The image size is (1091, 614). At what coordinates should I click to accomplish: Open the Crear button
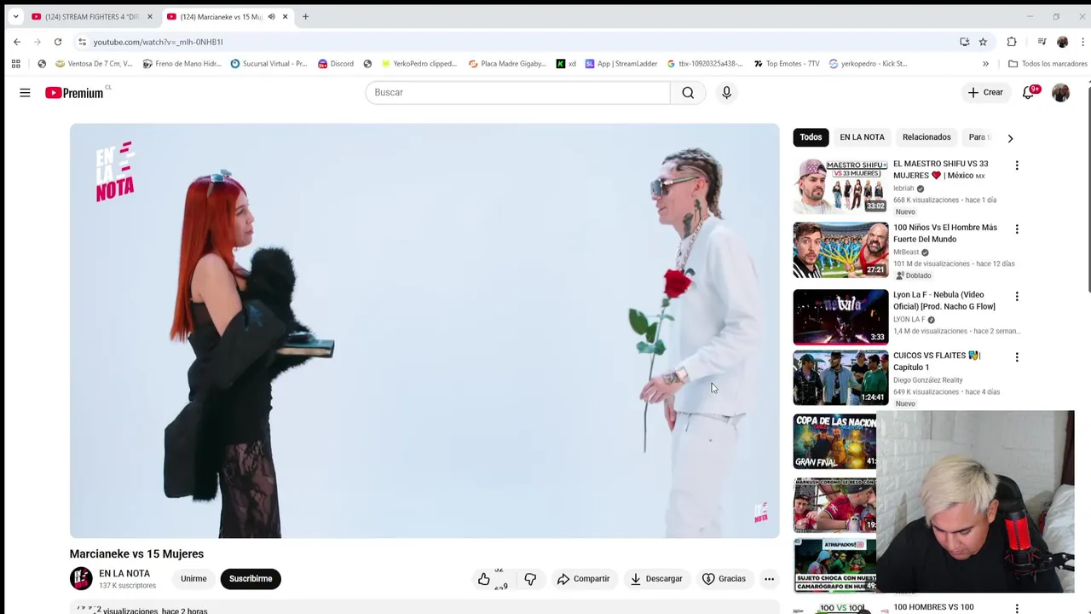tap(985, 92)
